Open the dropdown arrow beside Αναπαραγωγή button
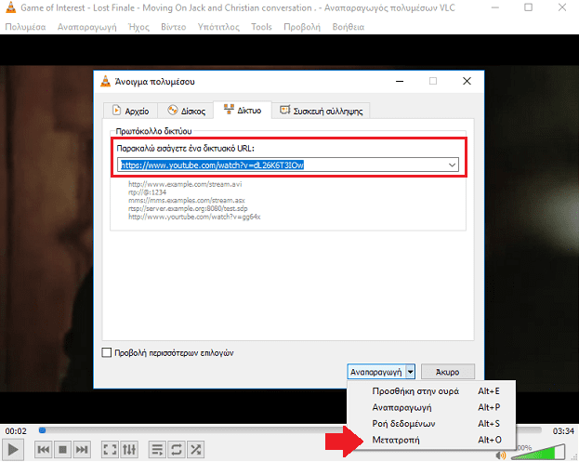This screenshot has width=579, height=462. [410, 372]
